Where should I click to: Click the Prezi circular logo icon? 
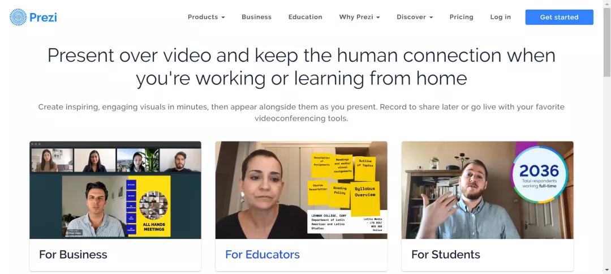pyautogui.click(x=18, y=17)
